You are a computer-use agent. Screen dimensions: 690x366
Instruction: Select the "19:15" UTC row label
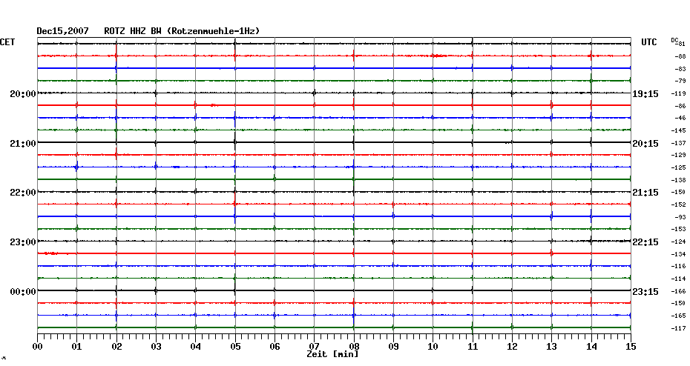coord(645,94)
